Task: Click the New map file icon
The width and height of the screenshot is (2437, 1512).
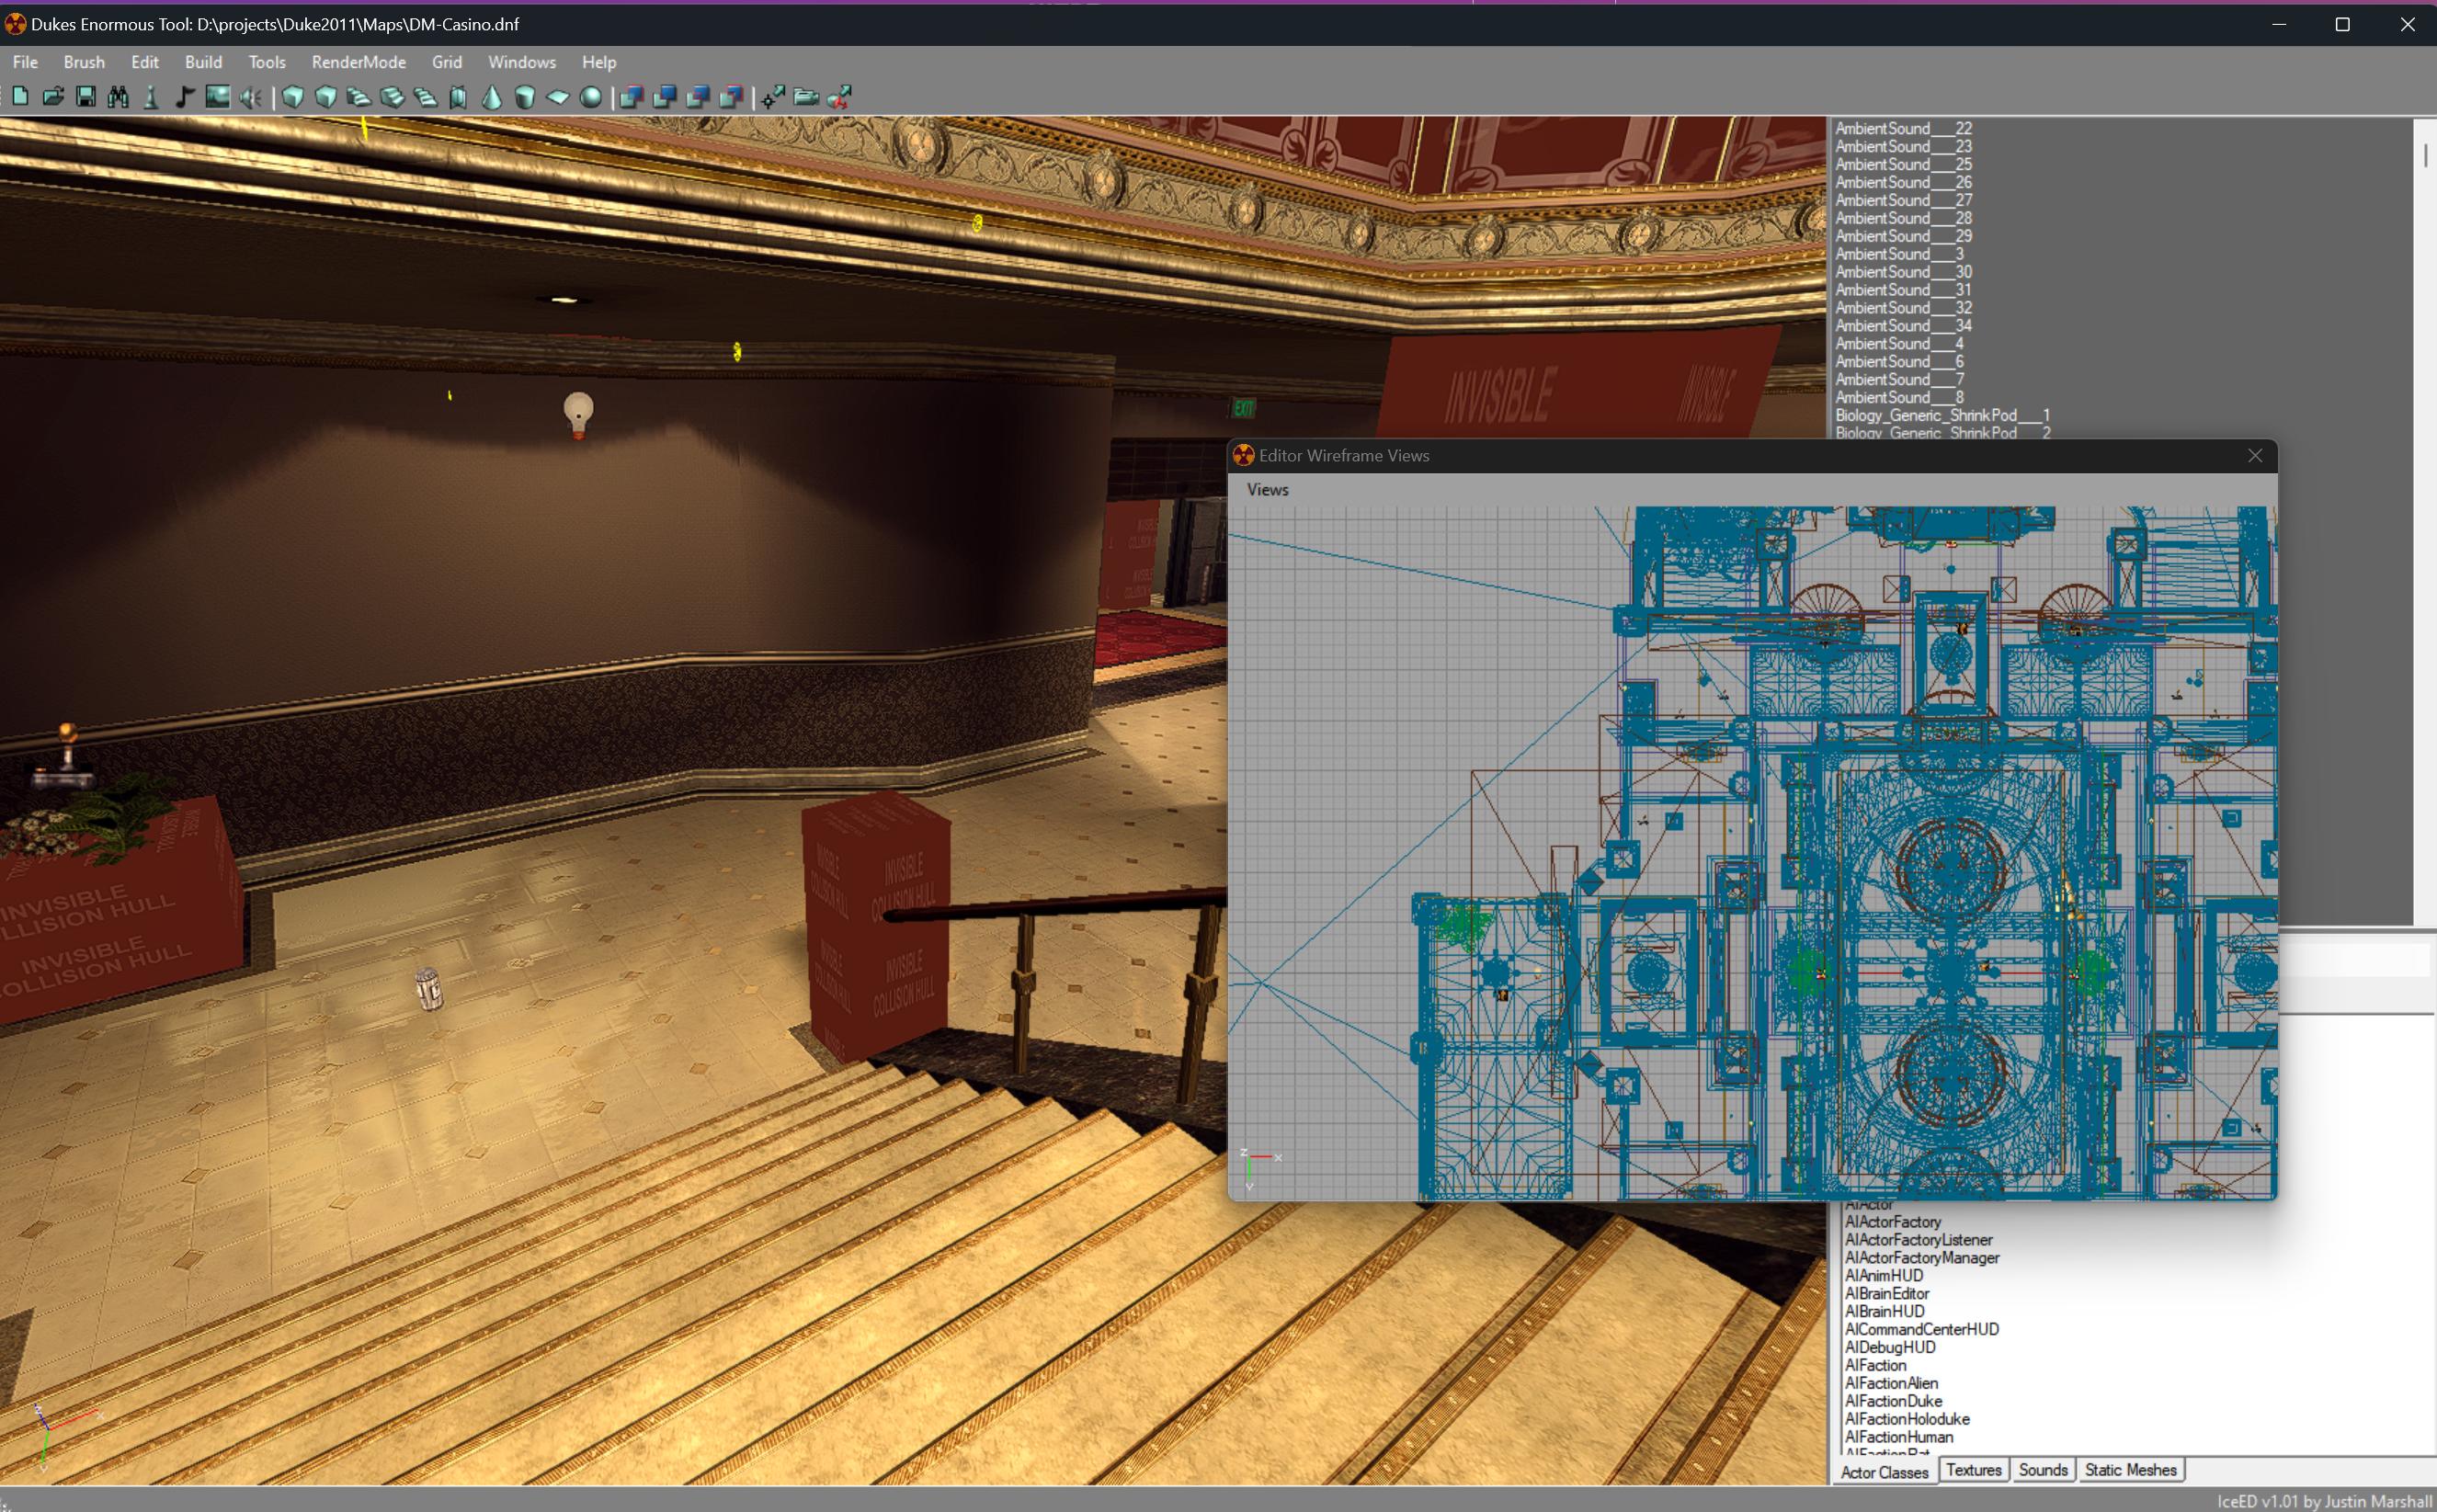Action: click(20, 97)
